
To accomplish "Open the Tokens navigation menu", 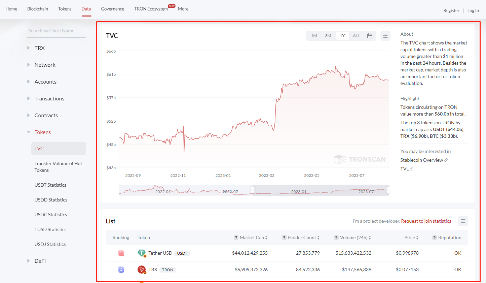I will (65, 9).
